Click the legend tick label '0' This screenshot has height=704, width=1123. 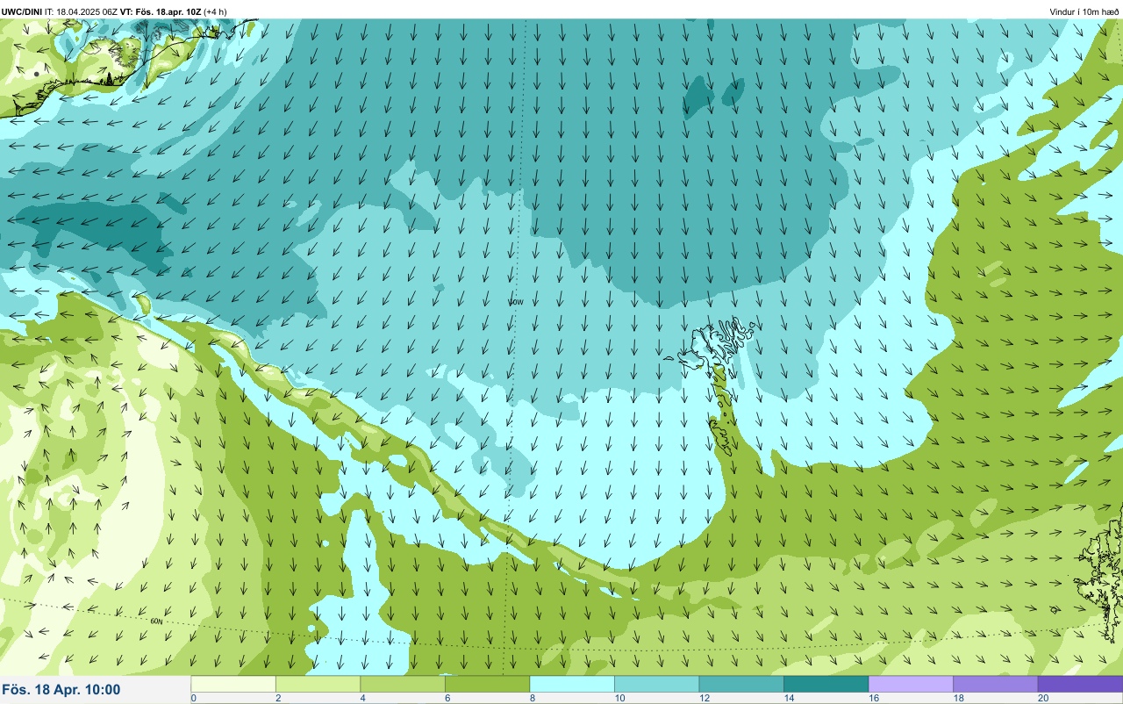[x=193, y=698]
